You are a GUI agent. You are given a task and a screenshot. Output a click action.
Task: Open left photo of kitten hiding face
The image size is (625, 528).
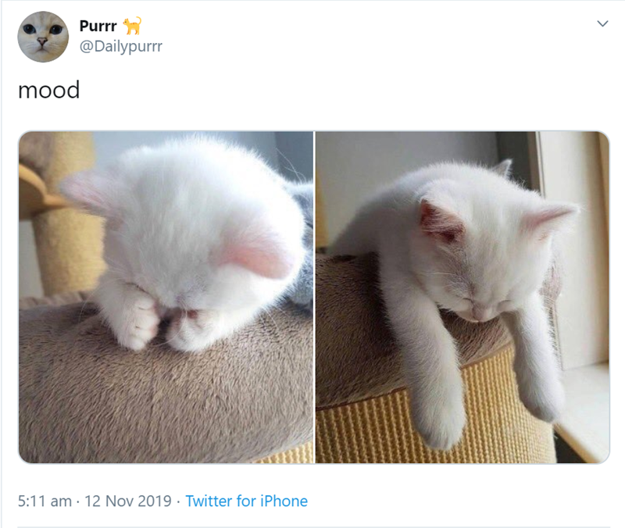(x=166, y=297)
